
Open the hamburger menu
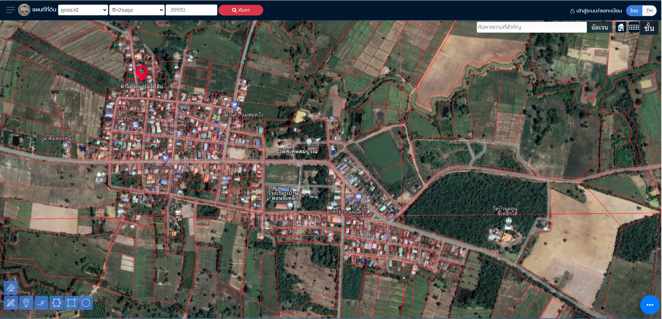11,10
